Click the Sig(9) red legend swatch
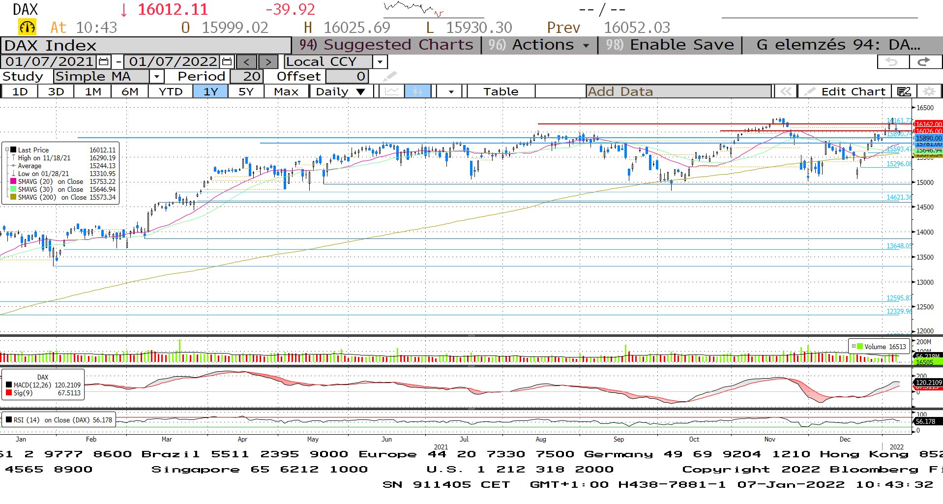The height and width of the screenshot is (504, 943). pos(9,393)
